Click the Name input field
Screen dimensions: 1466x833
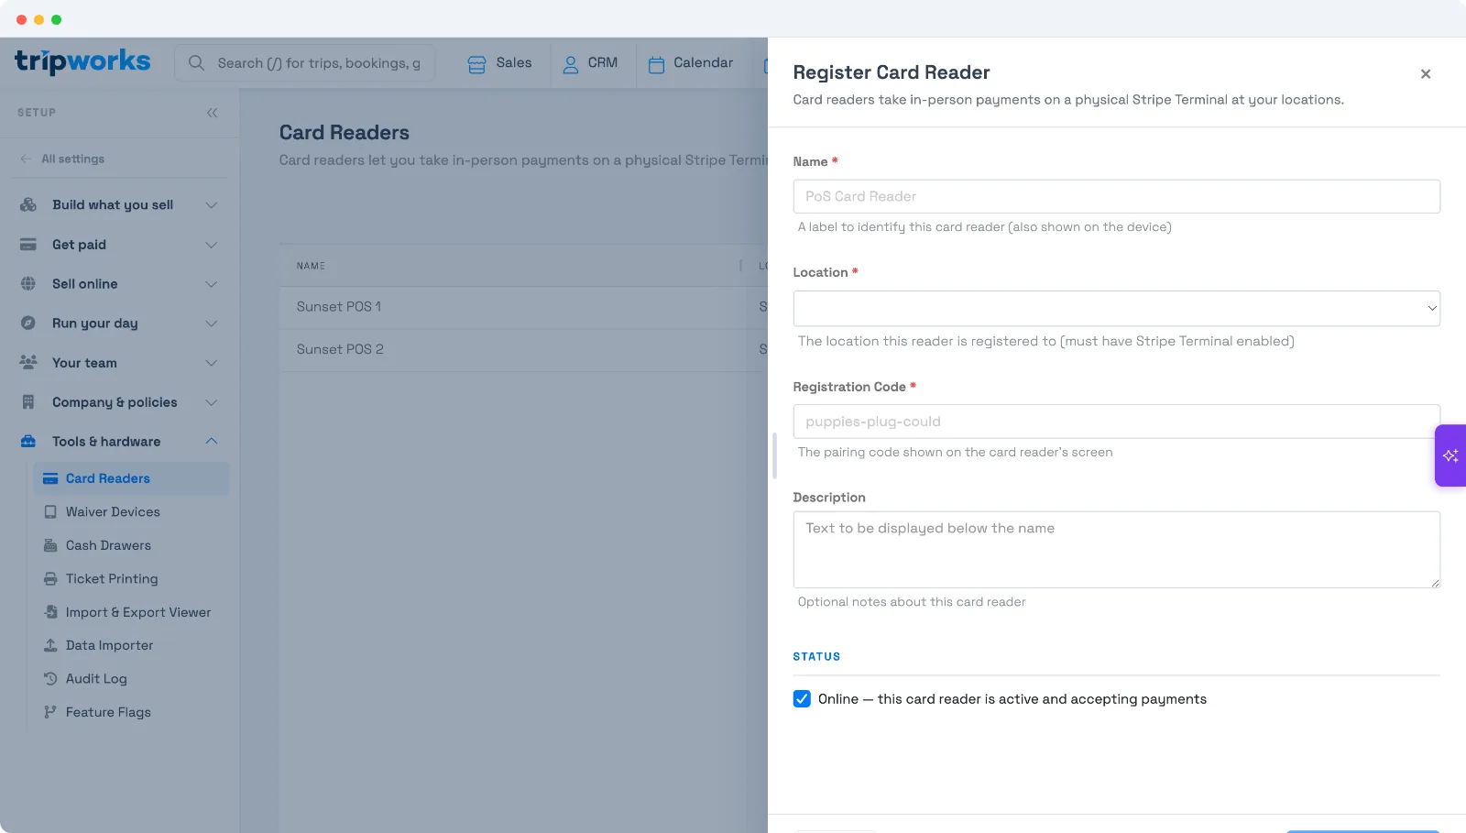(1116, 196)
